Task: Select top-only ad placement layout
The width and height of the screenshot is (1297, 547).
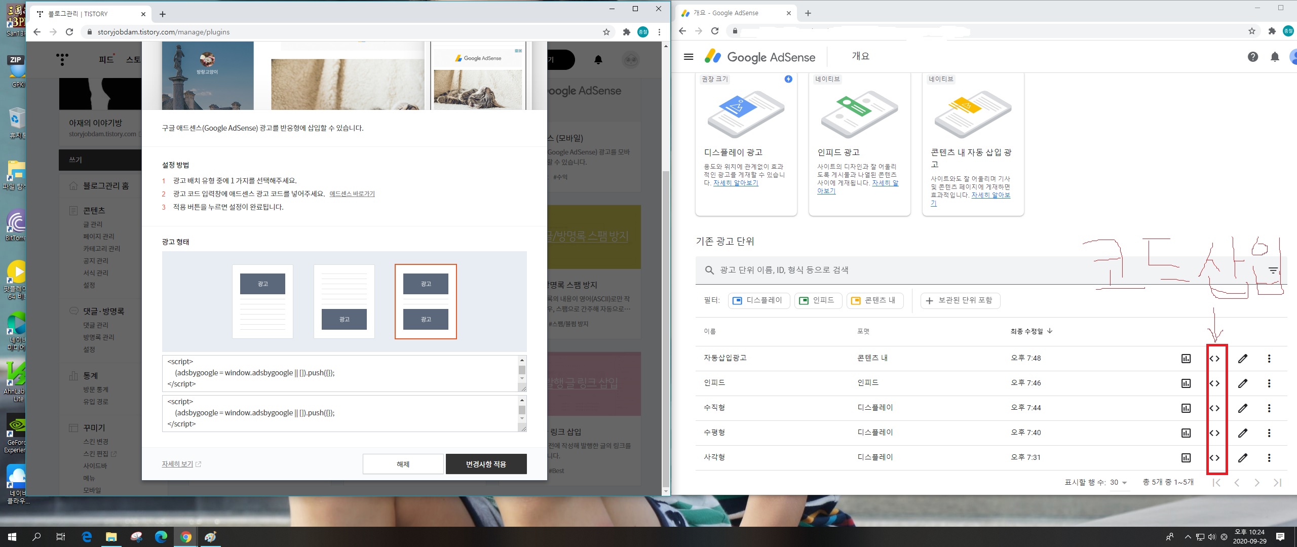Action: pos(262,301)
